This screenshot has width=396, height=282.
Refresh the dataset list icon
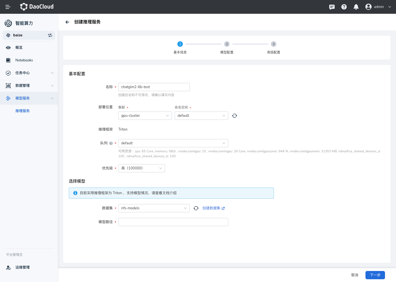(x=196, y=208)
